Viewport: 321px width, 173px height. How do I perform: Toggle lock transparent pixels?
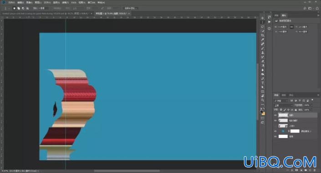coord(281,110)
